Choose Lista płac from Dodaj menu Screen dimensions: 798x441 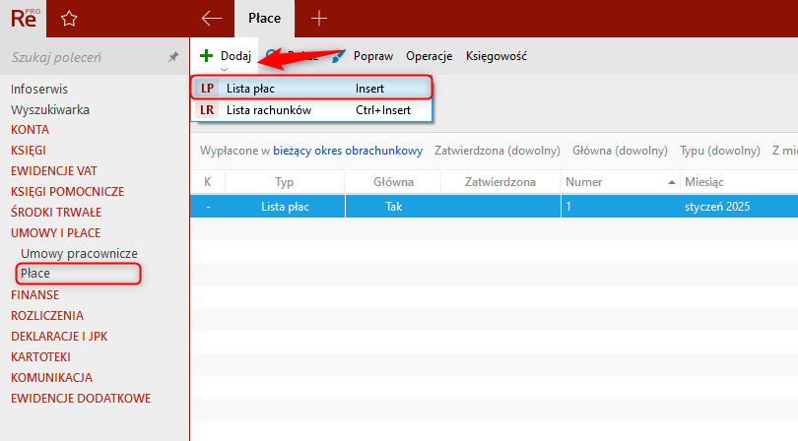click(x=311, y=88)
